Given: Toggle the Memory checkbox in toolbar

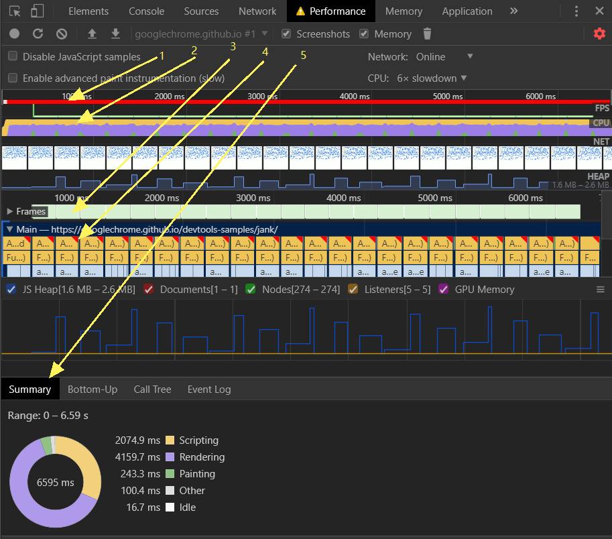Looking at the screenshot, I should (364, 34).
